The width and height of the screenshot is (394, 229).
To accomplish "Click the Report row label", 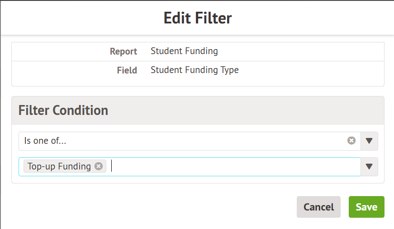I will [123, 51].
